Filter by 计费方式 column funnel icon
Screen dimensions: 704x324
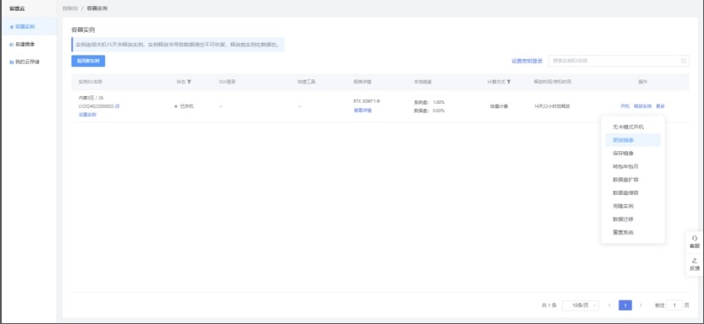(x=509, y=82)
